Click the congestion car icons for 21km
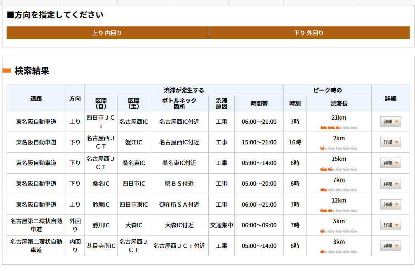 (339, 127)
